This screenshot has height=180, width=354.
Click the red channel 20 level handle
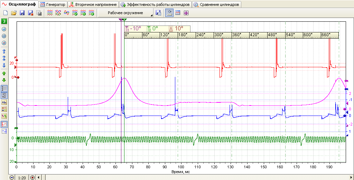[x=16, y=60]
